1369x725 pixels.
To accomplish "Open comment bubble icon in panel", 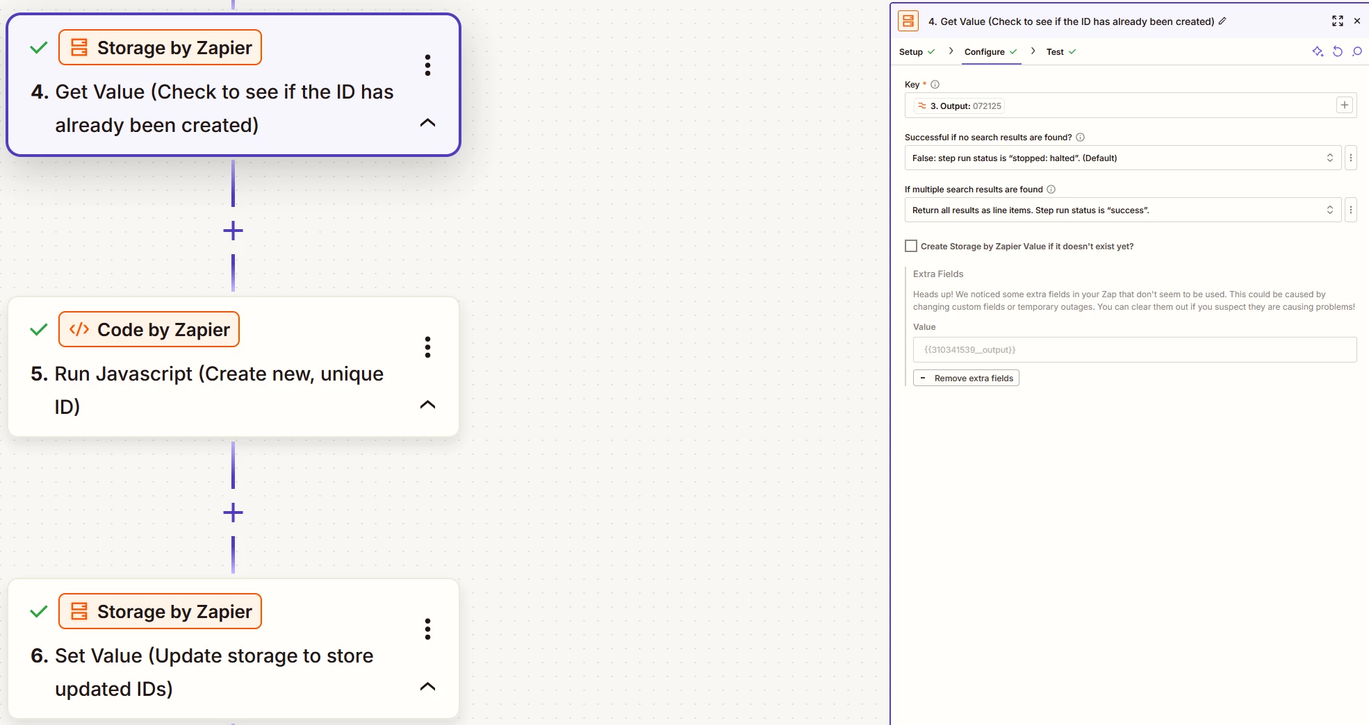I will click(x=1356, y=51).
